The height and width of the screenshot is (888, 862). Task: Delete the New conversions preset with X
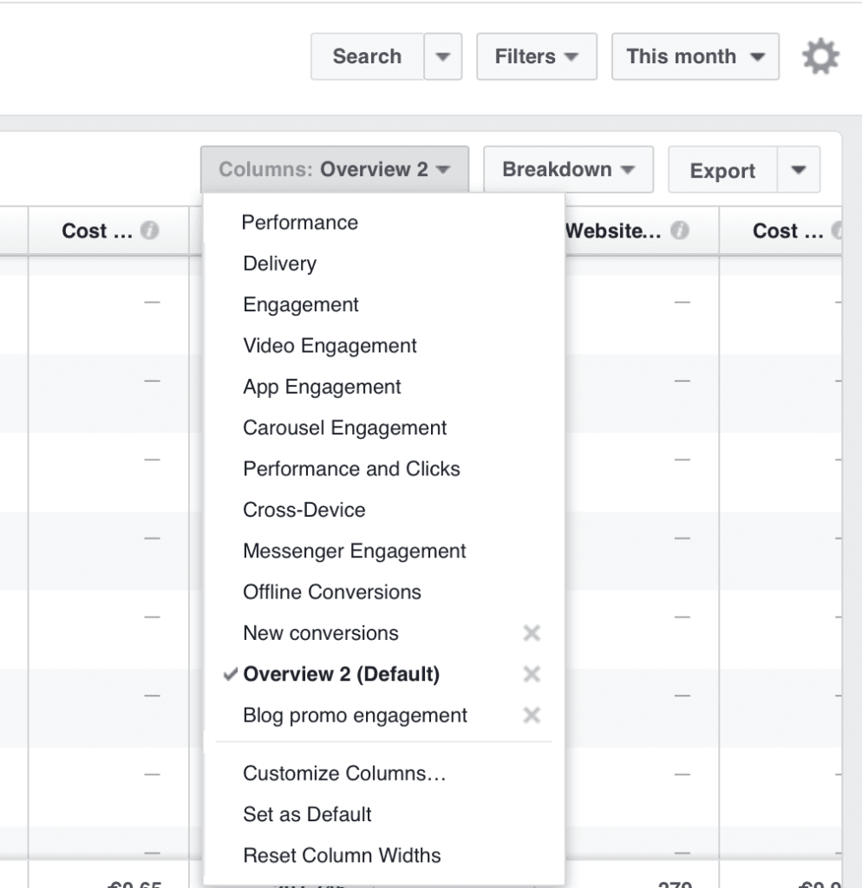pos(532,634)
